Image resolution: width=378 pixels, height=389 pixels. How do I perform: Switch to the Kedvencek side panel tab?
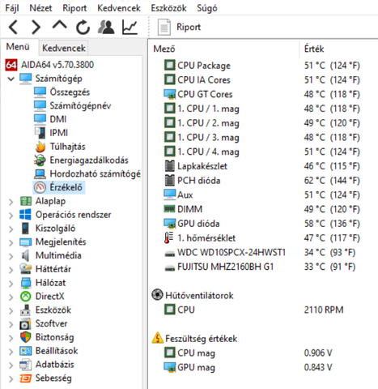pyautogui.click(x=64, y=48)
